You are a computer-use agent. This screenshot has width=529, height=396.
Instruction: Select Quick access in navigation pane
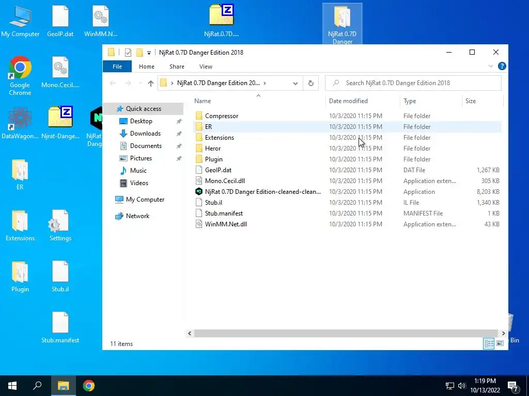144,109
